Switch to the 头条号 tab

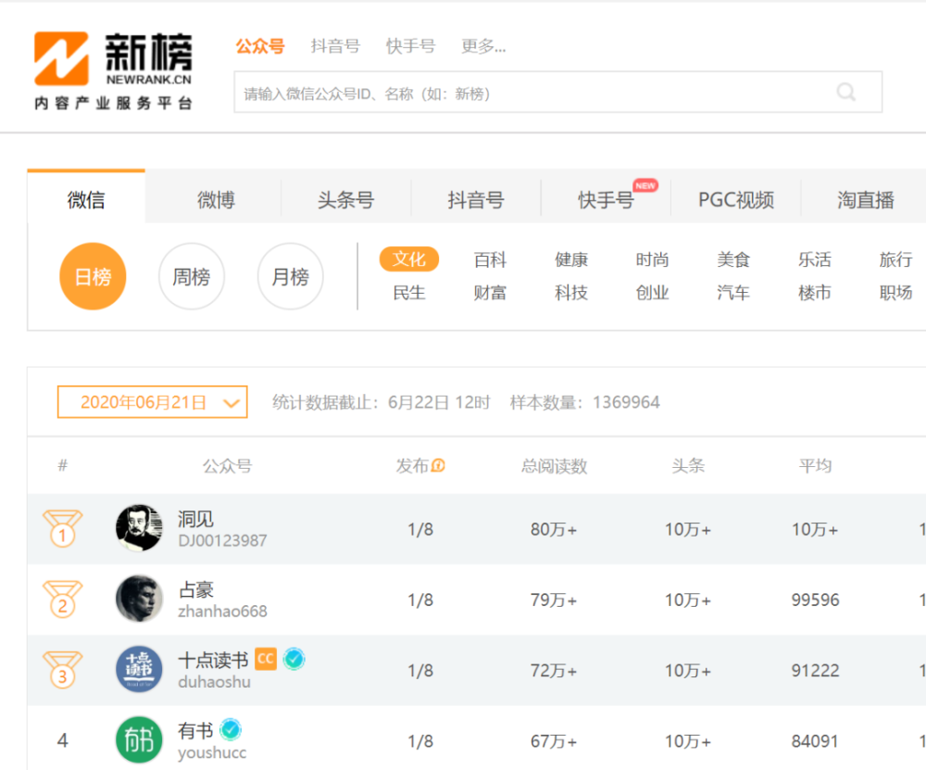tap(346, 200)
